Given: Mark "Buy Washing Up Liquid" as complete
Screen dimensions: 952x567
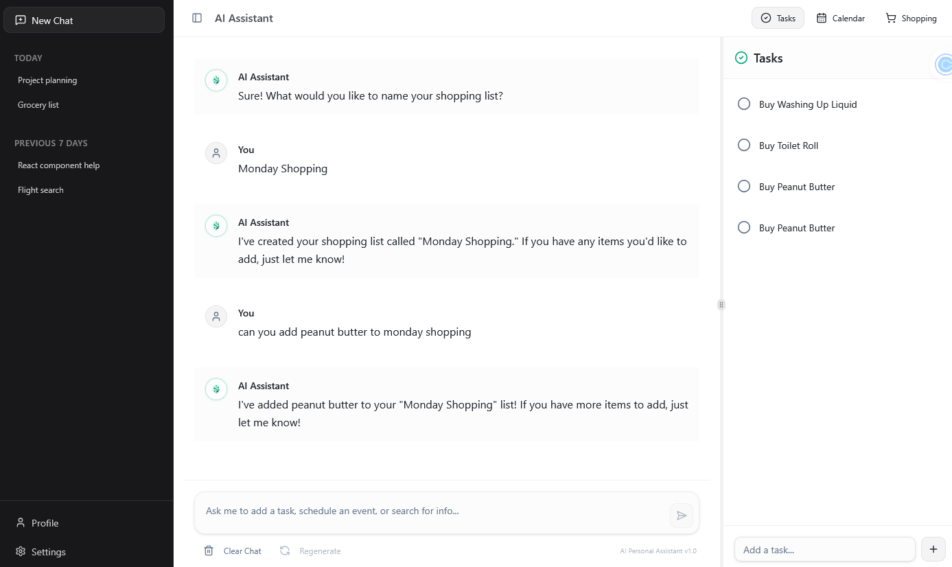Looking at the screenshot, I should (x=744, y=104).
